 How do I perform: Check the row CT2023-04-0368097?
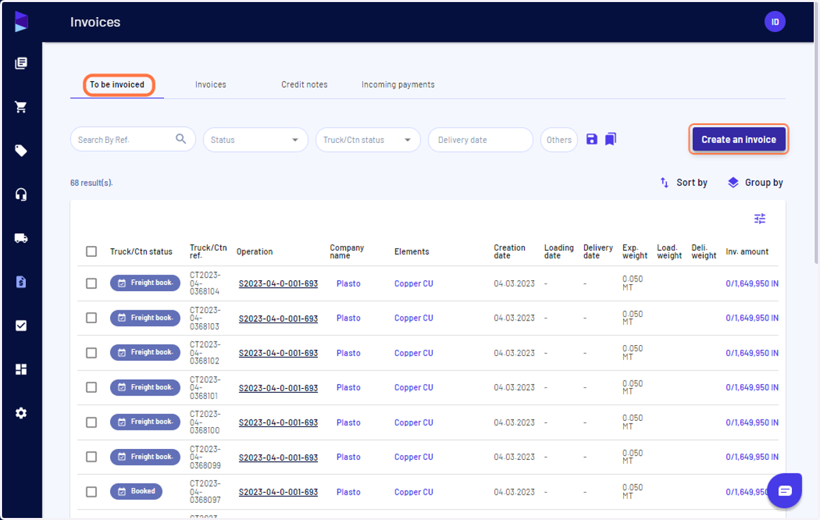(x=92, y=491)
